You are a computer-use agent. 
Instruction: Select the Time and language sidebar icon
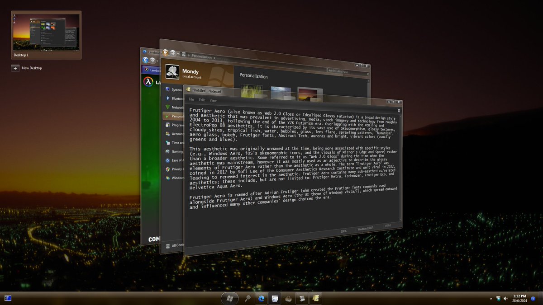click(168, 143)
